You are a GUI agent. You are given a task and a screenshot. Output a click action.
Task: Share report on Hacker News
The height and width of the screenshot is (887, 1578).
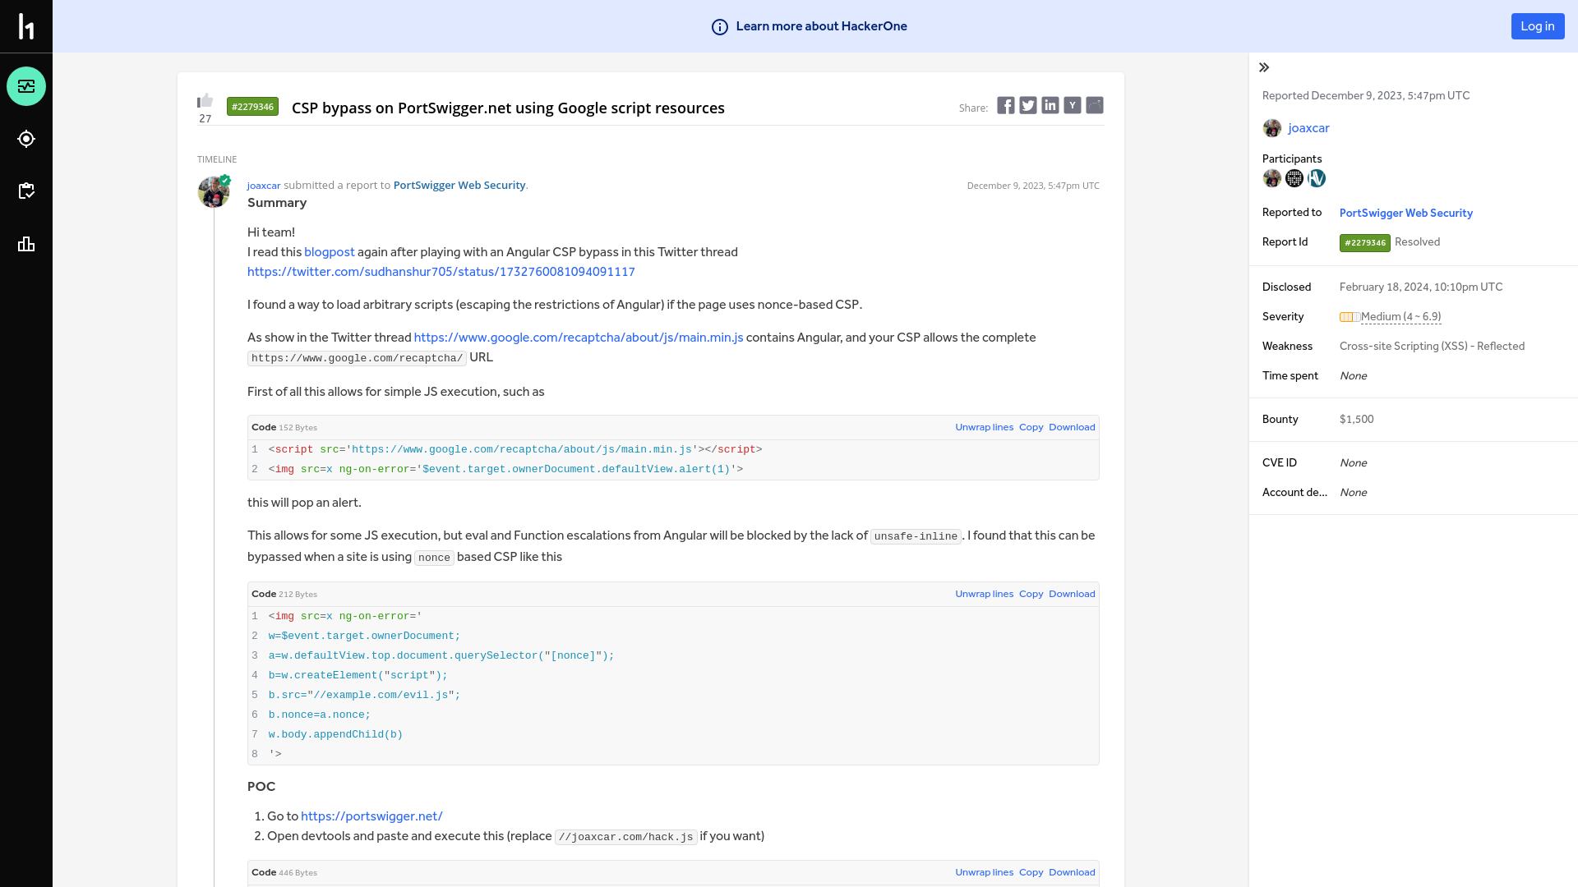(1073, 105)
